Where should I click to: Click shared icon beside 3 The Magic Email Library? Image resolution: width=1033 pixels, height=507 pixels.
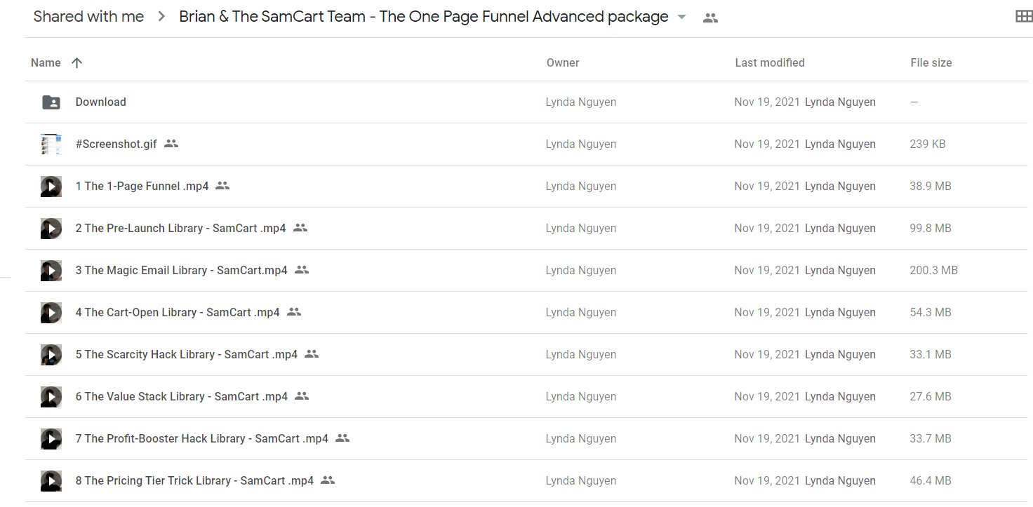click(302, 270)
